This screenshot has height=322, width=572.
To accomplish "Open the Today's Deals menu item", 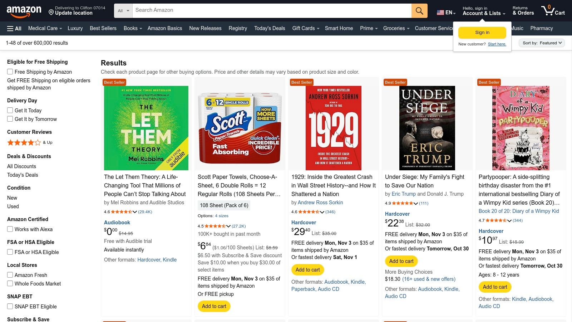I will coord(270,28).
